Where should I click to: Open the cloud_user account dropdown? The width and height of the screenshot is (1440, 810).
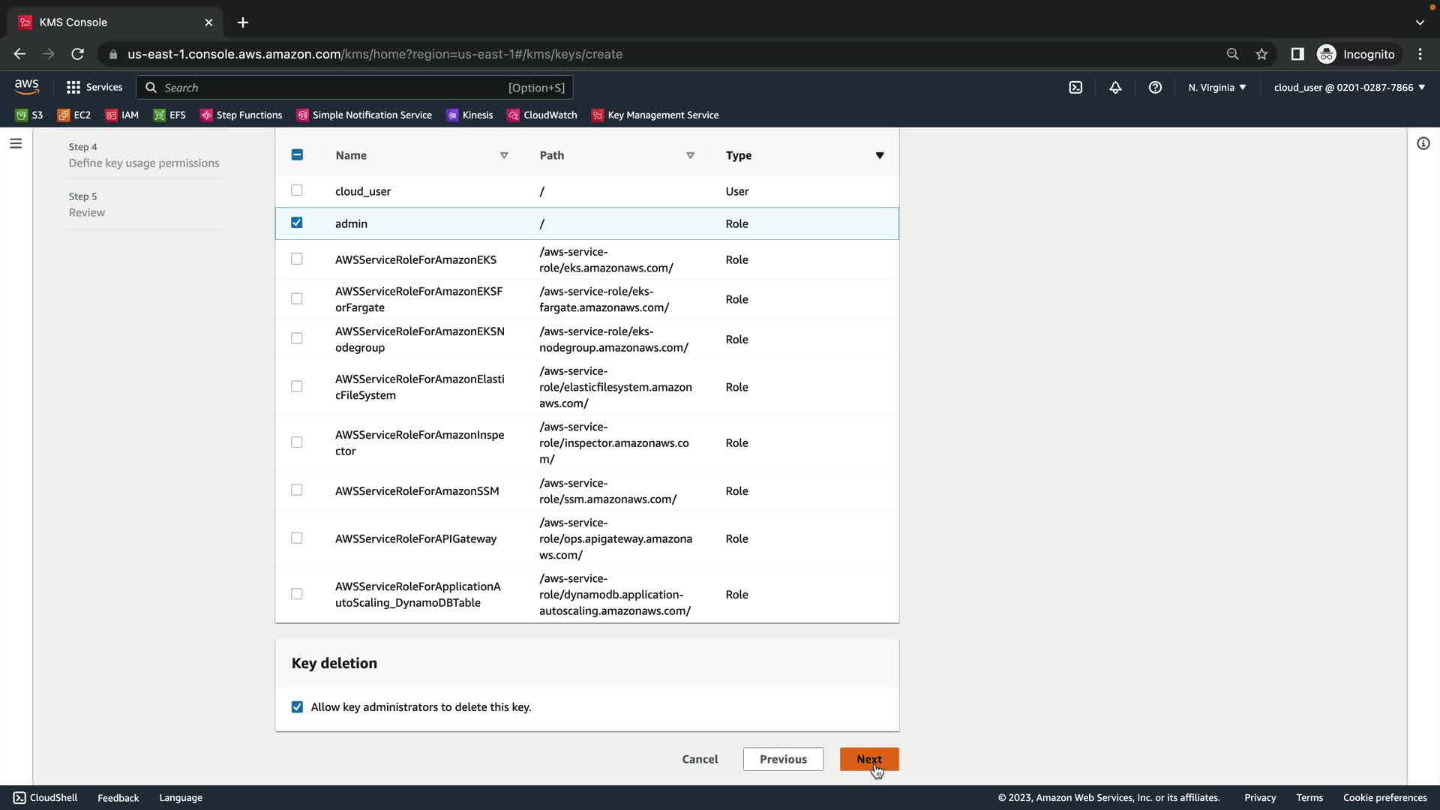pos(1348,88)
